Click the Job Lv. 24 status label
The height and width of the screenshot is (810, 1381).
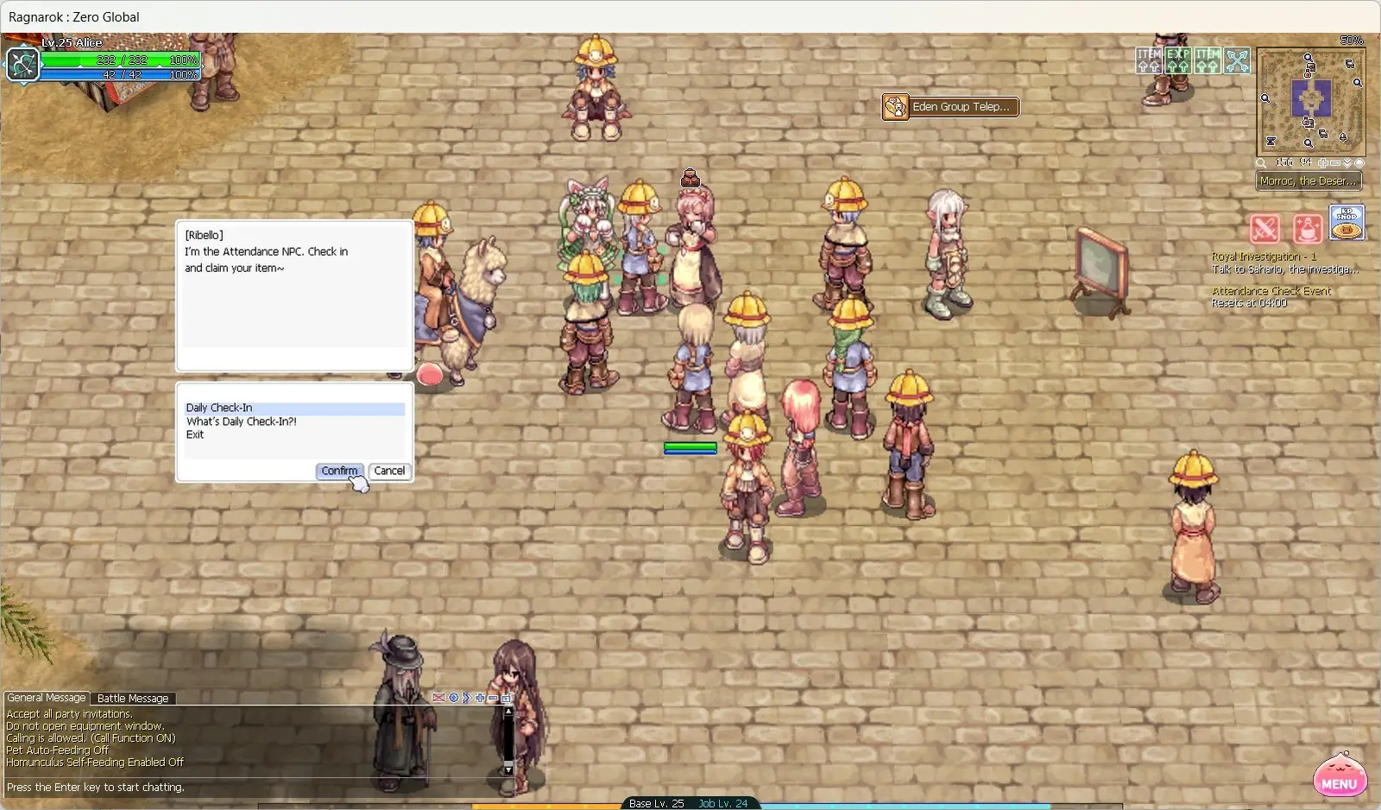point(723,803)
